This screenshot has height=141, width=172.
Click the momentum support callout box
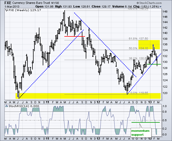click(x=141, y=133)
